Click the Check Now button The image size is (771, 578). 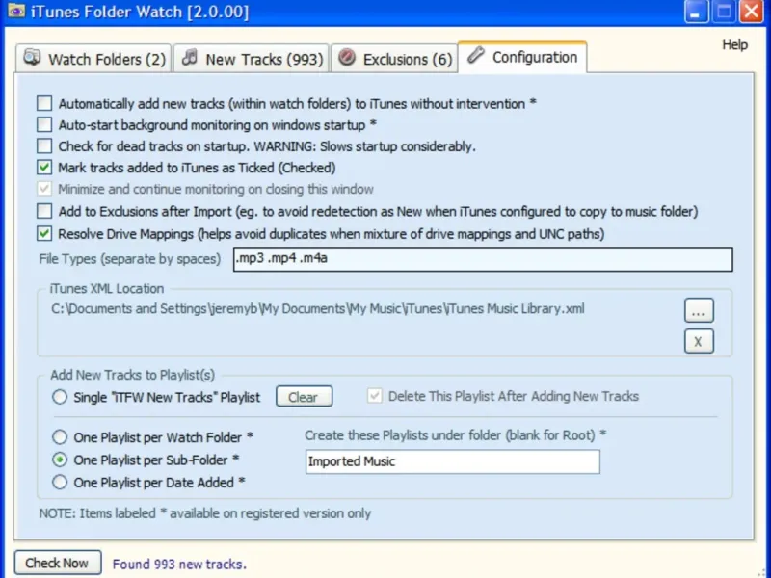coord(58,563)
